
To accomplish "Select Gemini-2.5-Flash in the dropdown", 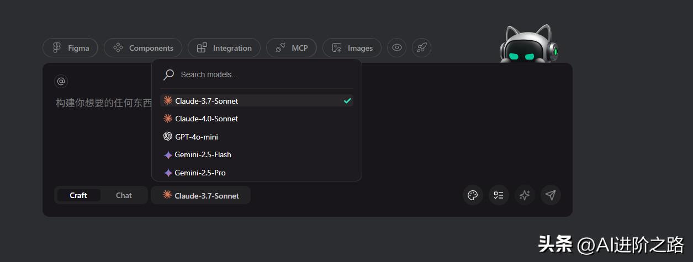I will tap(203, 155).
